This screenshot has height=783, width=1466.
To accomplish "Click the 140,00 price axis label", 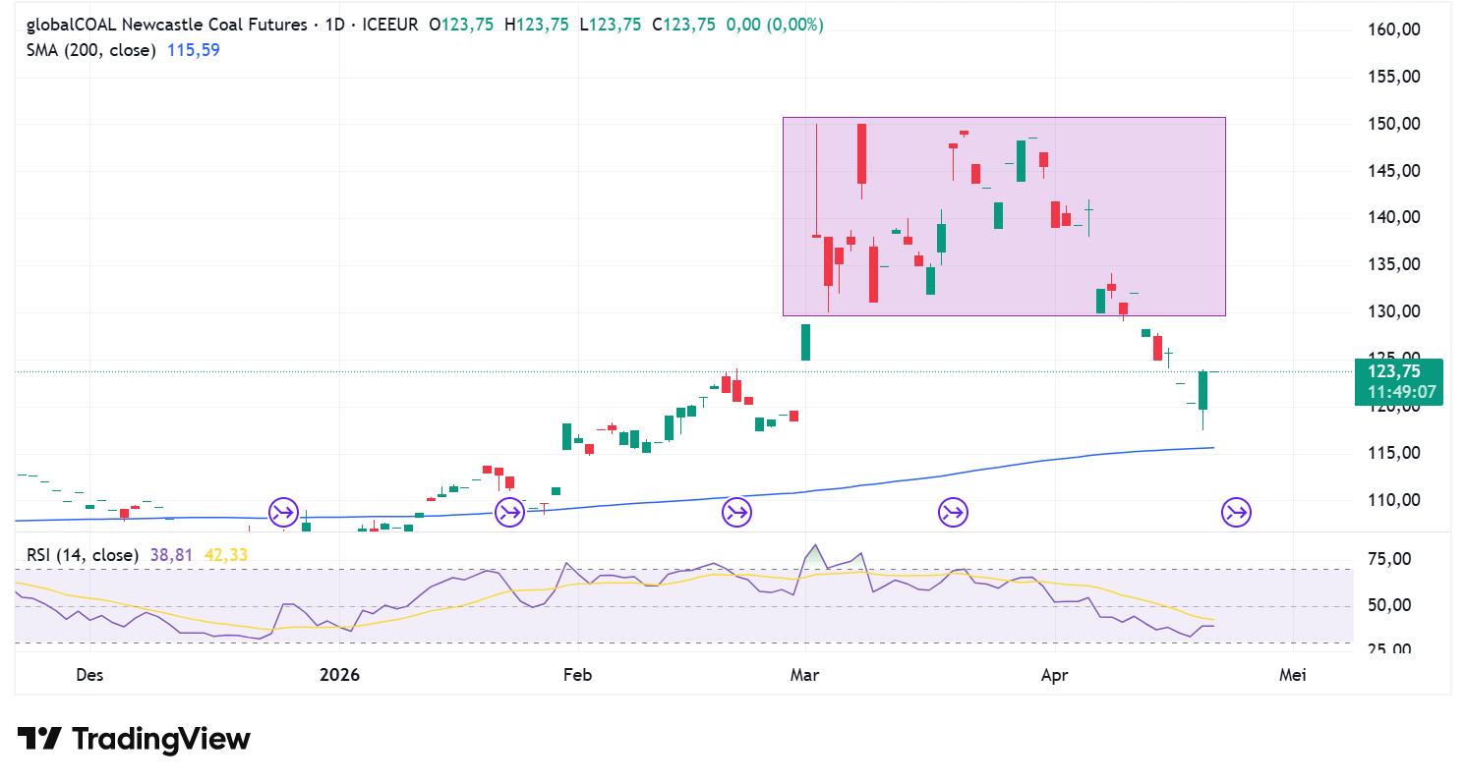I will (1394, 217).
